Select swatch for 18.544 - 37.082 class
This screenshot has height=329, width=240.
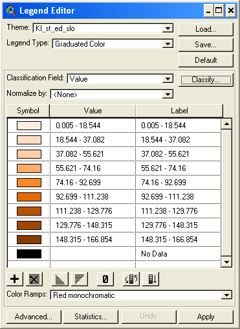click(x=29, y=140)
